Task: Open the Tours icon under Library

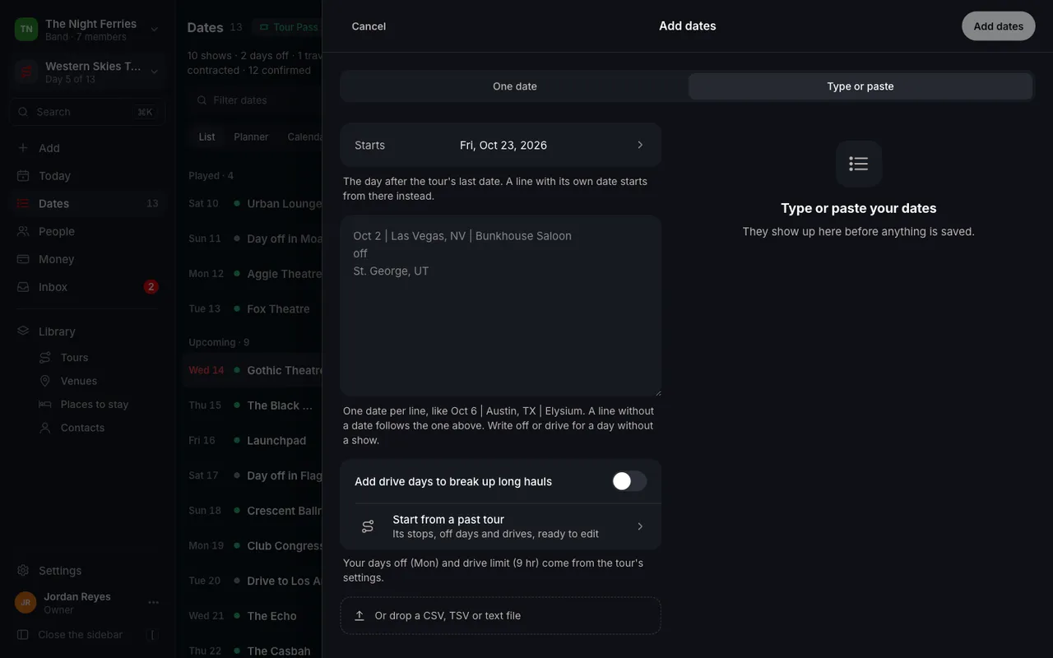Action: coord(45,358)
